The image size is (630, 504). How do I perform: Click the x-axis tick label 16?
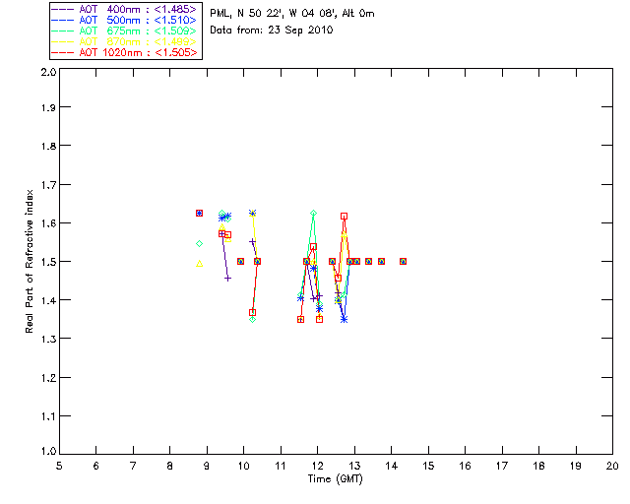click(x=466, y=466)
